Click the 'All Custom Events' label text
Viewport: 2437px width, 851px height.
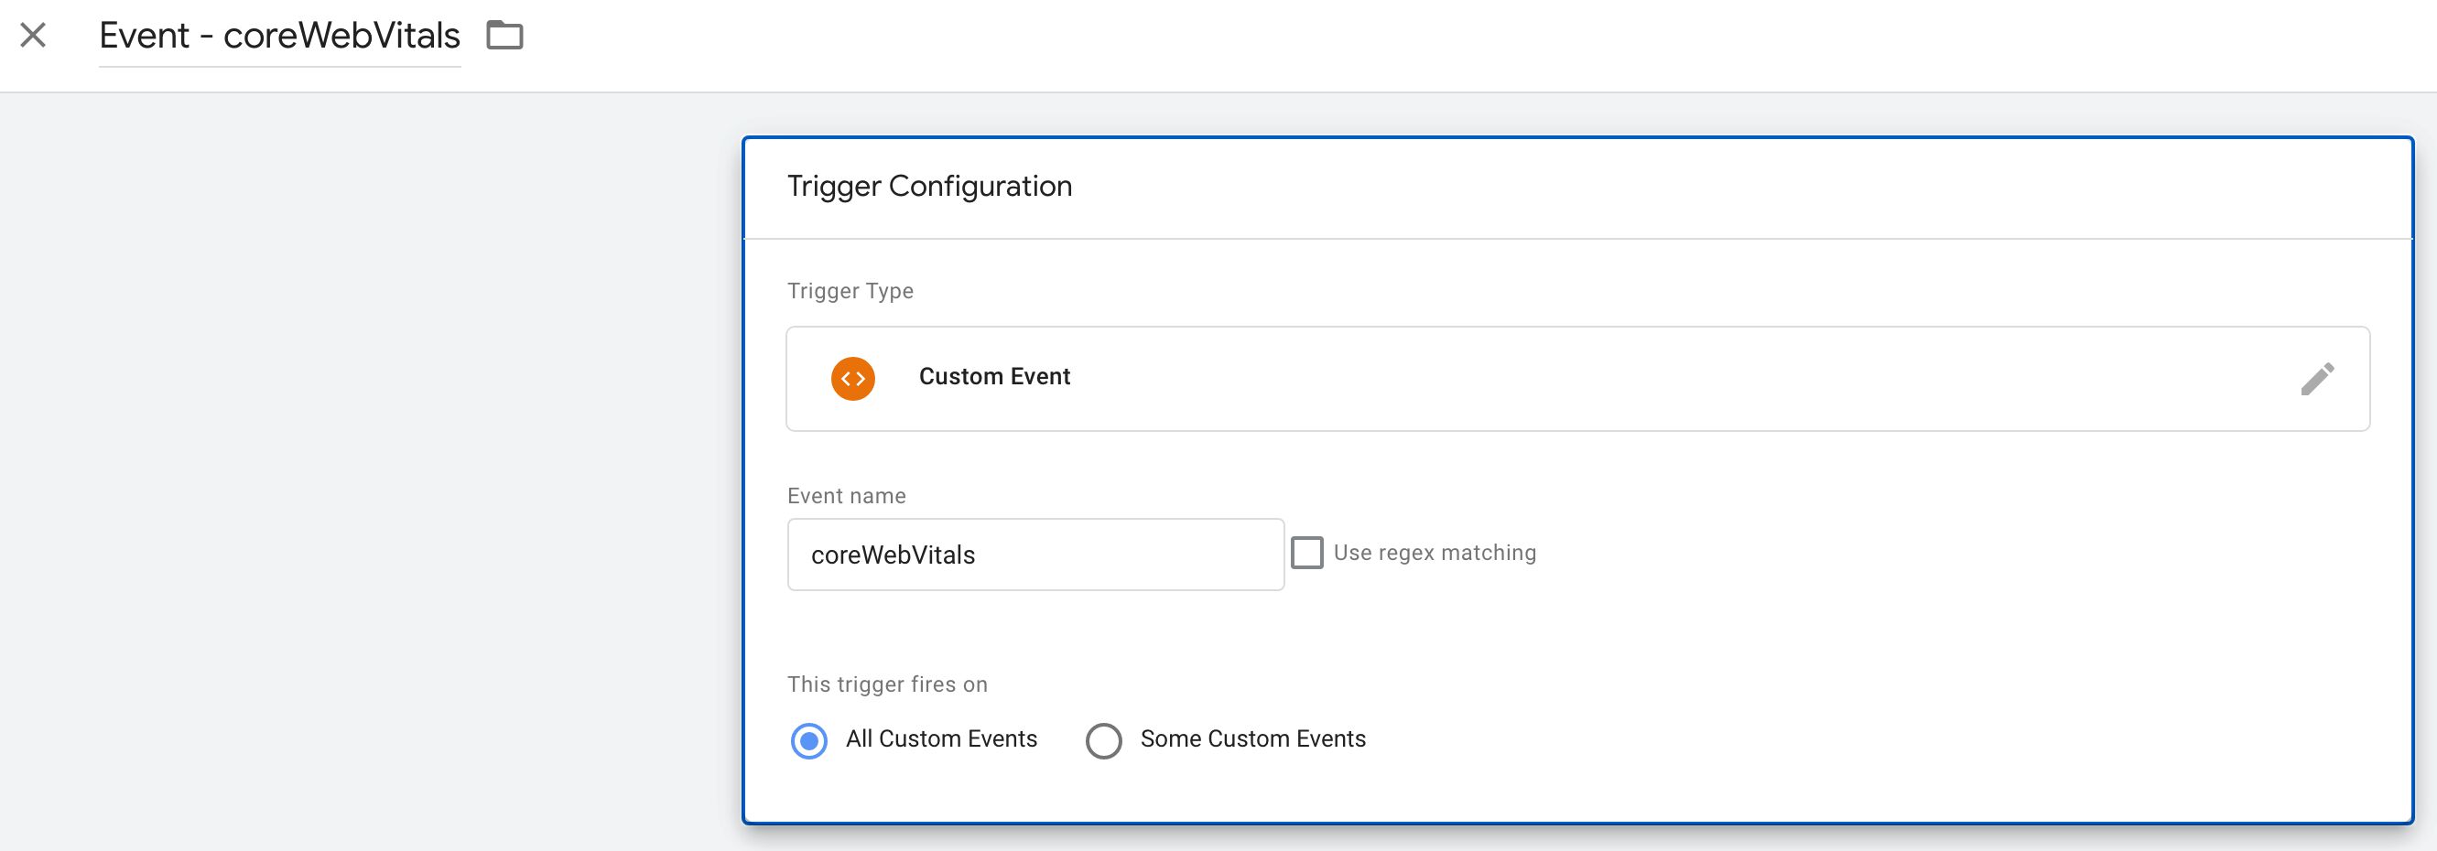(x=941, y=738)
